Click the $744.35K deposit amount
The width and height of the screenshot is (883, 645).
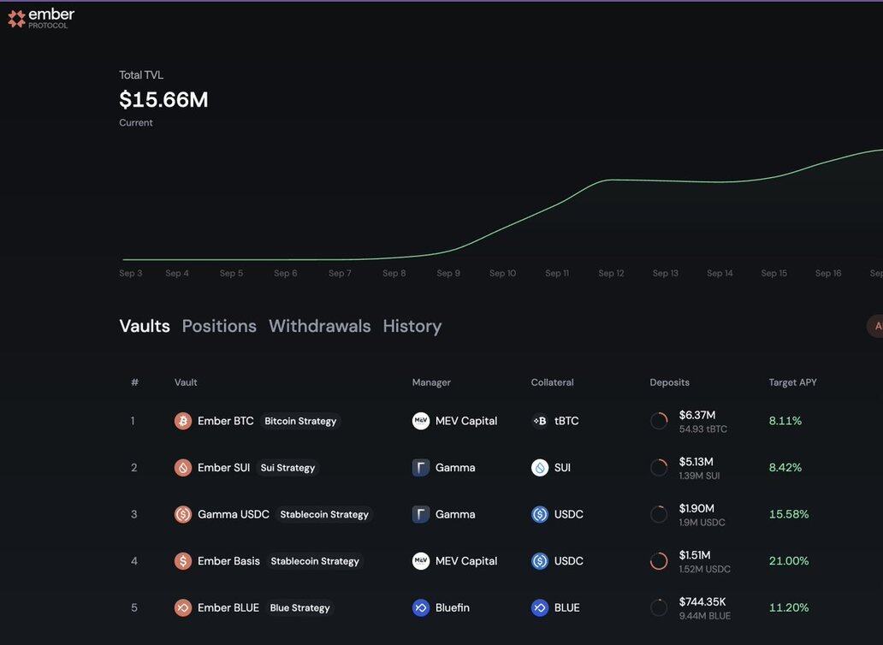pos(702,602)
